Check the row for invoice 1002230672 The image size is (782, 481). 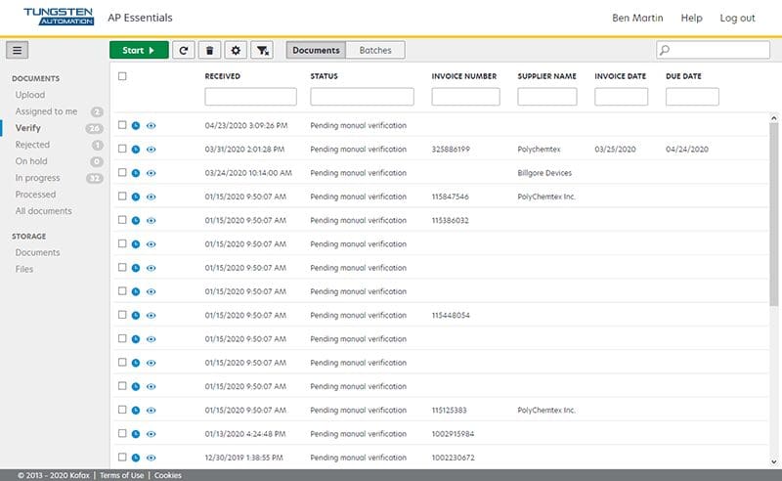[122, 457]
